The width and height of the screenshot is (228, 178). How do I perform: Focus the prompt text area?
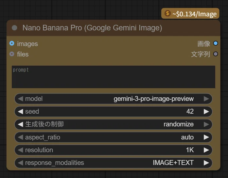coord(114,77)
